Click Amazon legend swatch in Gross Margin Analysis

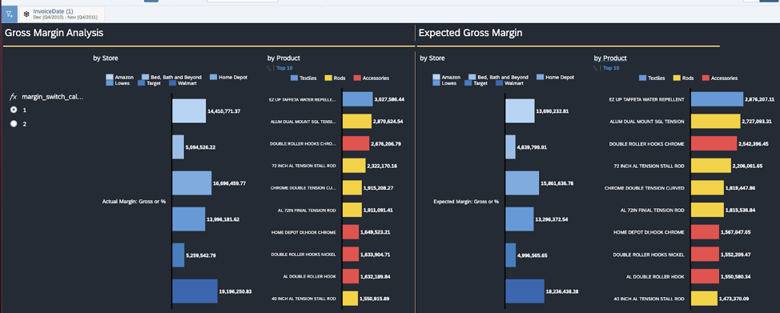110,78
